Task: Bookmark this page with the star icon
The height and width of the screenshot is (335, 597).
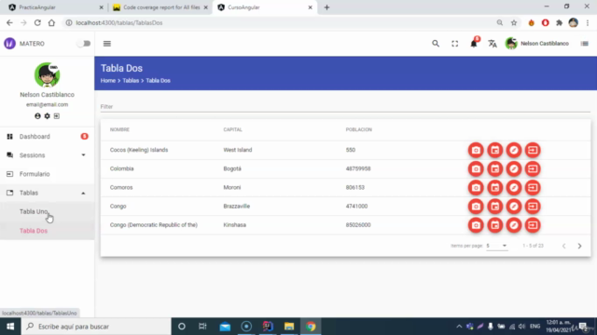Action: tap(514, 22)
